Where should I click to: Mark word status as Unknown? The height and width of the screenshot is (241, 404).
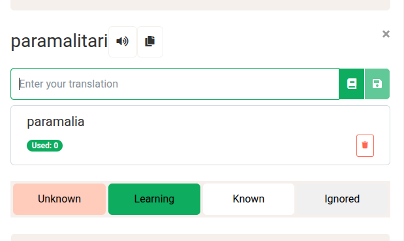pos(59,199)
